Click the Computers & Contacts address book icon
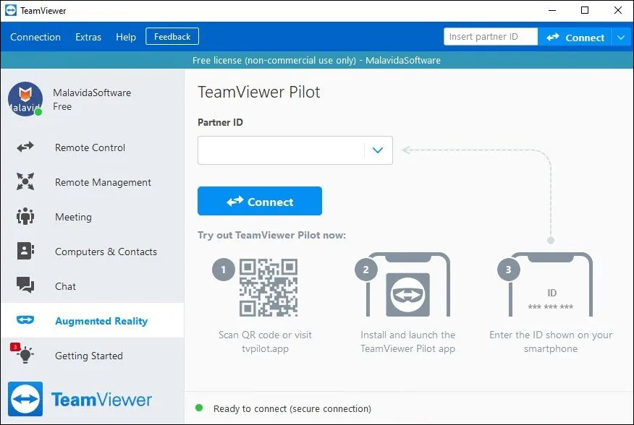This screenshot has width=634, height=425. coord(25,252)
